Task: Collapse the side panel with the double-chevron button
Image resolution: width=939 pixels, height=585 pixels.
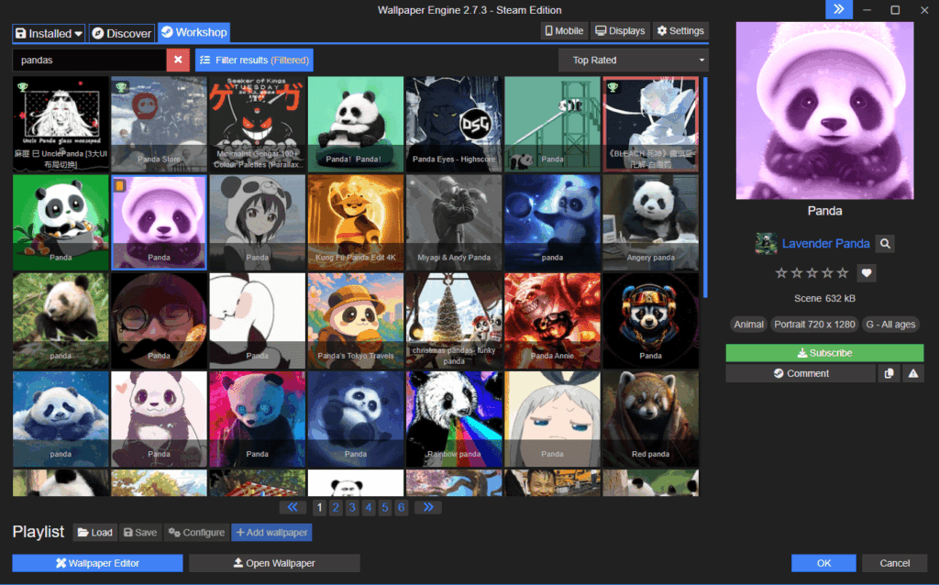Action: [838, 9]
